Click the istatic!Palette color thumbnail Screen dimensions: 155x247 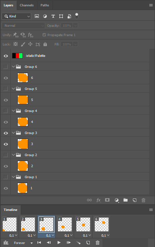point(17,55)
